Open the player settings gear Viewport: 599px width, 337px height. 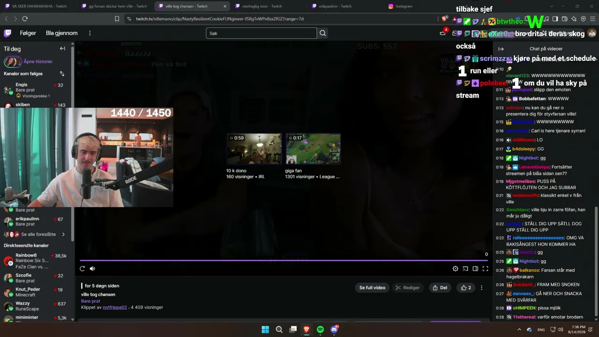455,269
